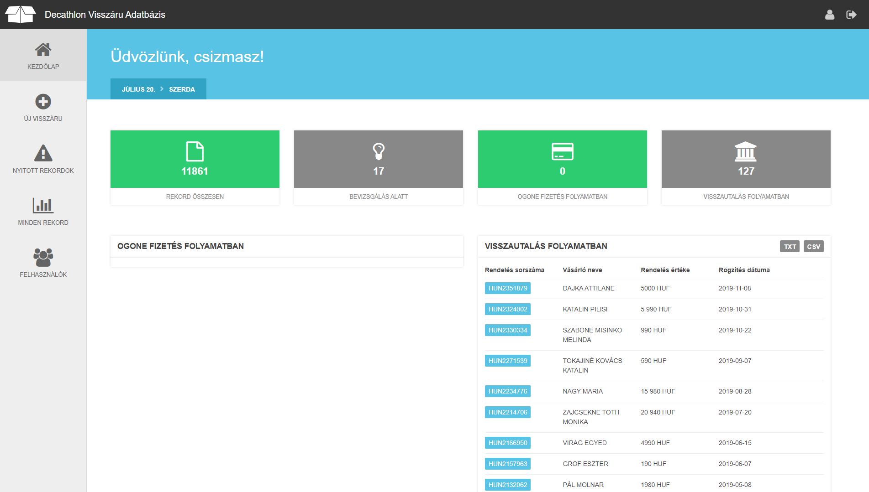Click the Rekord összesen document tile
869x492 pixels.
click(x=195, y=159)
